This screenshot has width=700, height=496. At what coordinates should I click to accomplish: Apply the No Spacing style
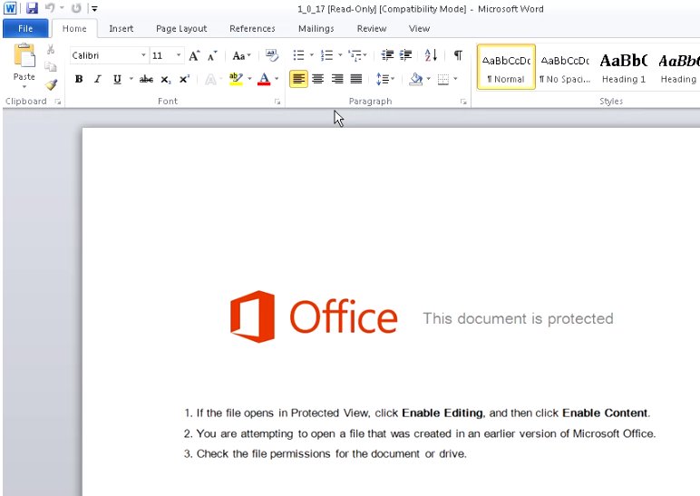click(565, 67)
